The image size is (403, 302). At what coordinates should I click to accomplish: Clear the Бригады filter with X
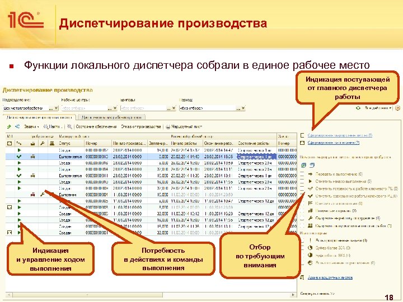tap(174, 108)
